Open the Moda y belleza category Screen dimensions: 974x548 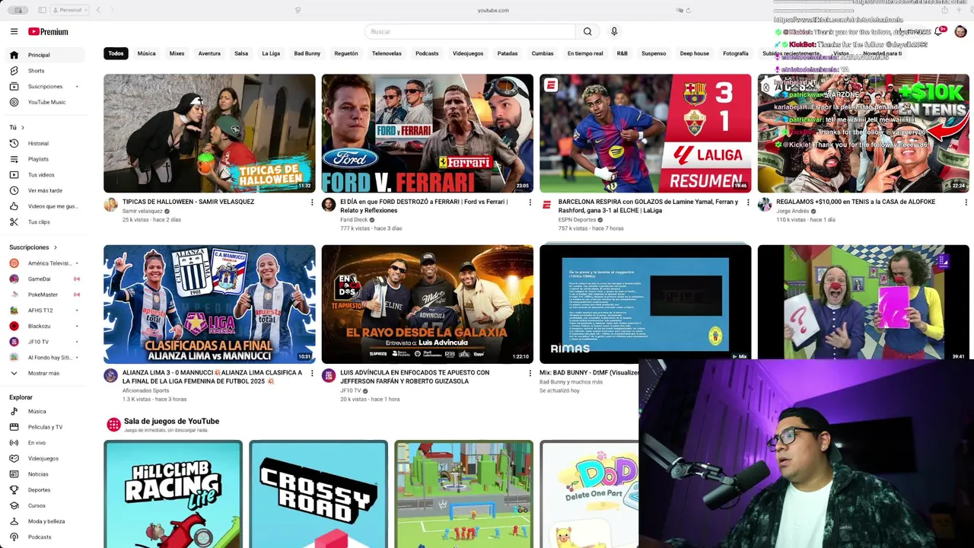(46, 521)
